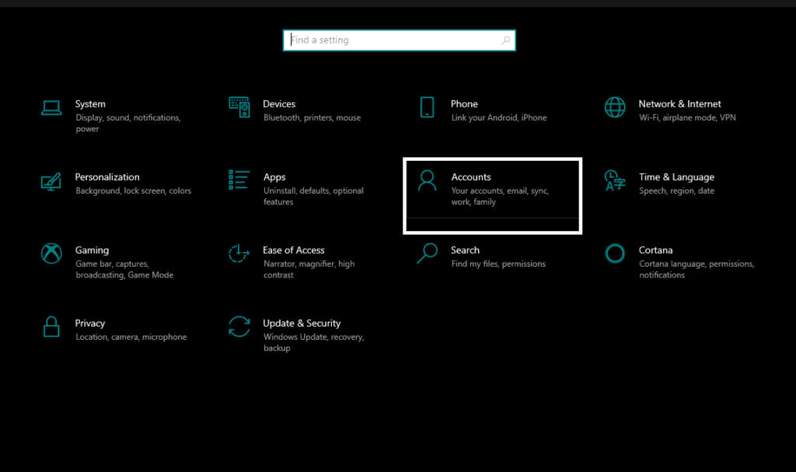
Task: Click the Time & Language icon
Action: point(615,180)
